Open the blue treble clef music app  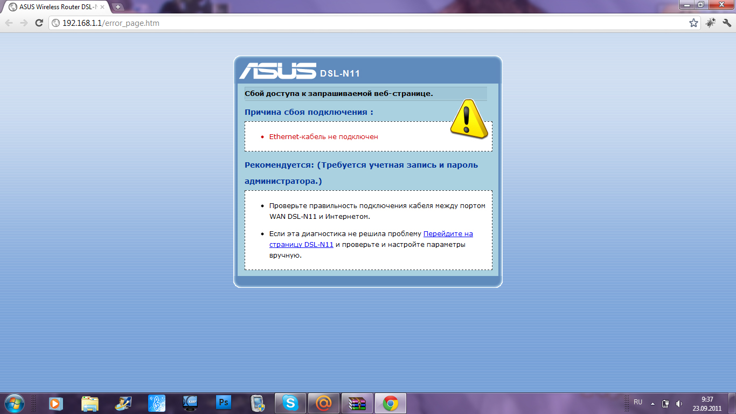[x=157, y=403]
